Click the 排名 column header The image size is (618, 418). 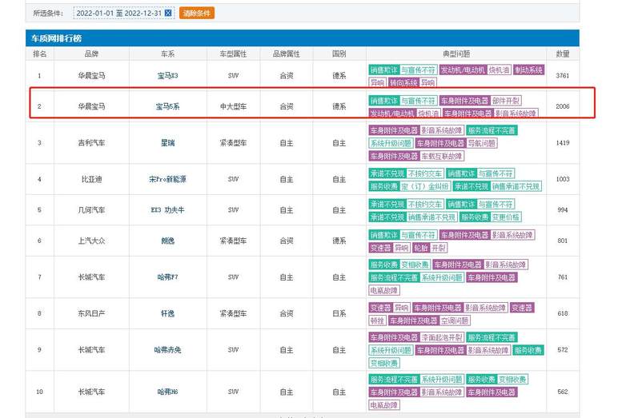(39, 54)
